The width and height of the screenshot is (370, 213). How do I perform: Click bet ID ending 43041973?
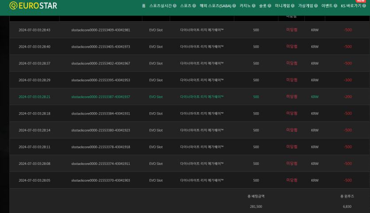click(101, 46)
